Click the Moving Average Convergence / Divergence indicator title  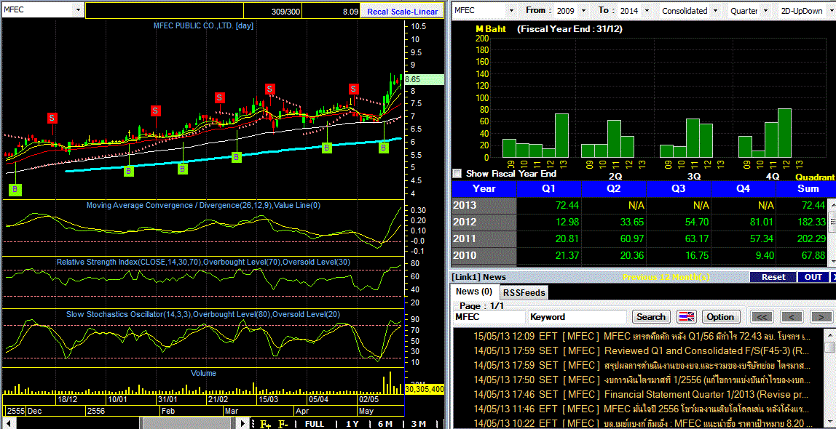pos(205,204)
